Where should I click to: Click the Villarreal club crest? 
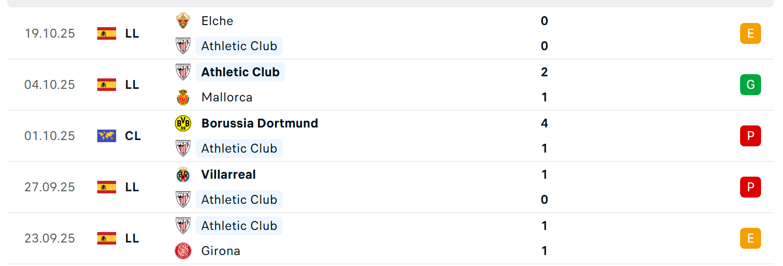[183, 175]
